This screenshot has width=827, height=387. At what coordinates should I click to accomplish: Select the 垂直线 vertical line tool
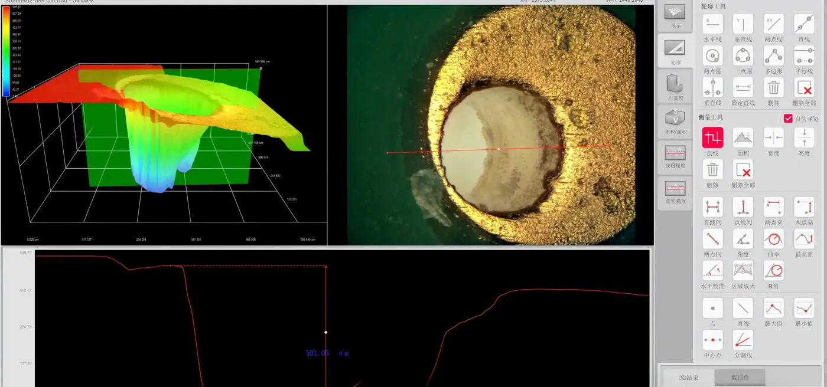[x=743, y=24]
